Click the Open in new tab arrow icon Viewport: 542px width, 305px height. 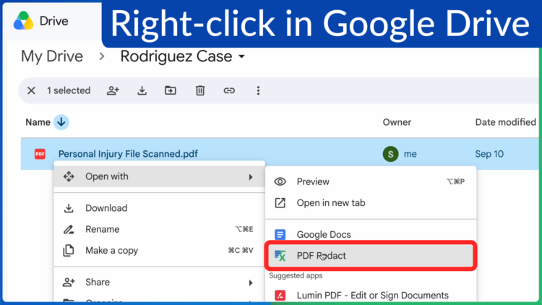click(x=280, y=203)
